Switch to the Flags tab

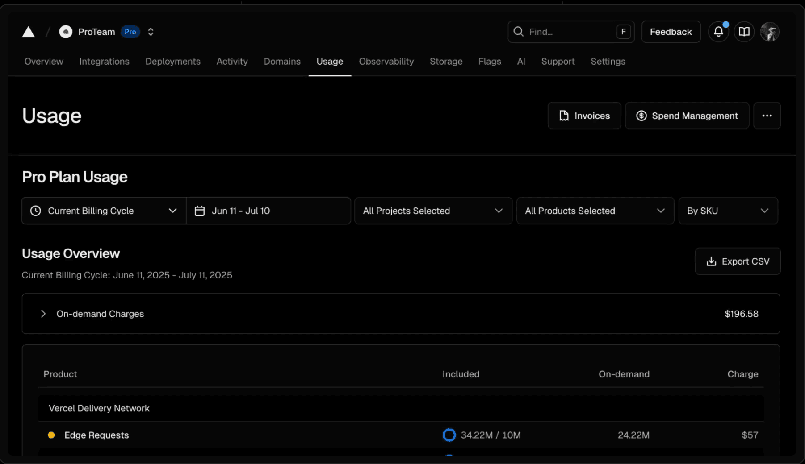(x=490, y=62)
